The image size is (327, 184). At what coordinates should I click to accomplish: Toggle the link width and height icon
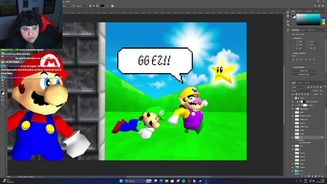[x=293, y=43]
